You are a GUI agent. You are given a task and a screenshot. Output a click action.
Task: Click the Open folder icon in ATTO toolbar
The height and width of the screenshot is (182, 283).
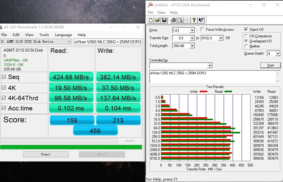pos(157,20)
